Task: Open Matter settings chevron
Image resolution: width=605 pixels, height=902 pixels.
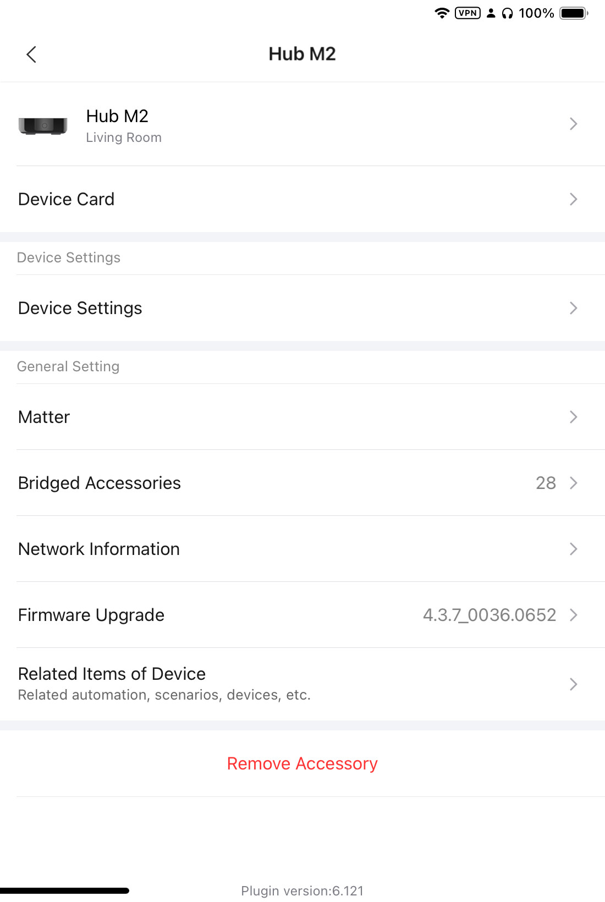Action: [573, 417]
